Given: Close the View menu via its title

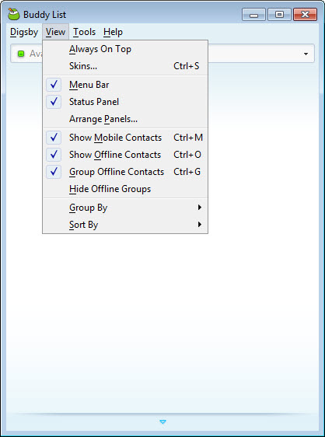Looking at the screenshot, I should coord(55,32).
